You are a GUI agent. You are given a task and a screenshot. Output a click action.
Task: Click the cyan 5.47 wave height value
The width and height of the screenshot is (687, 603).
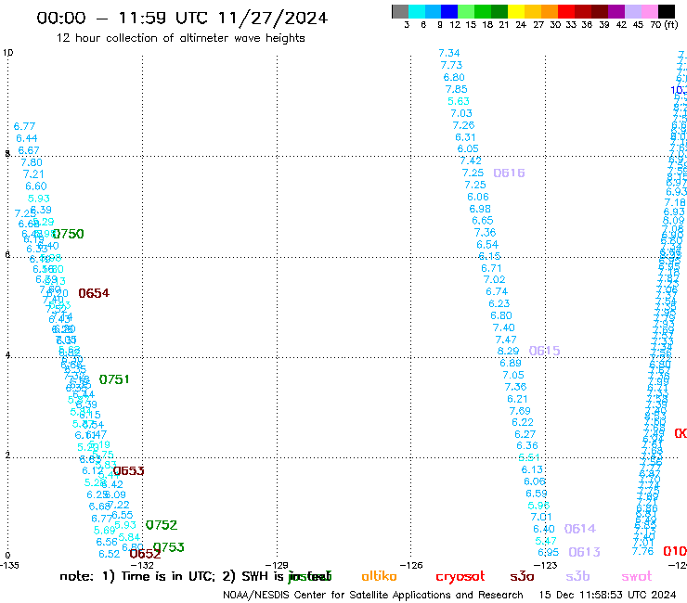[x=546, y=541]
